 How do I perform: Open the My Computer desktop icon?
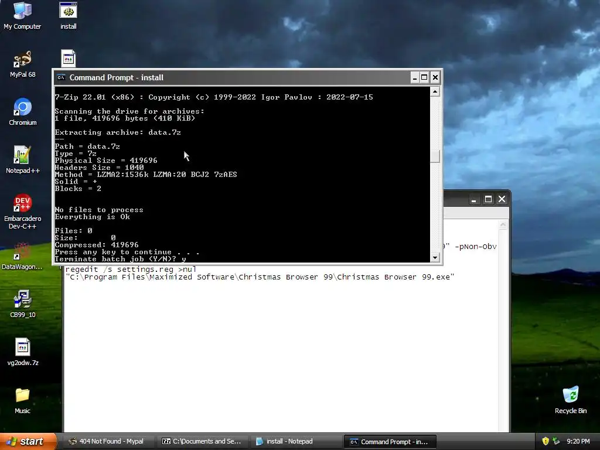click(x=22, y=15)
